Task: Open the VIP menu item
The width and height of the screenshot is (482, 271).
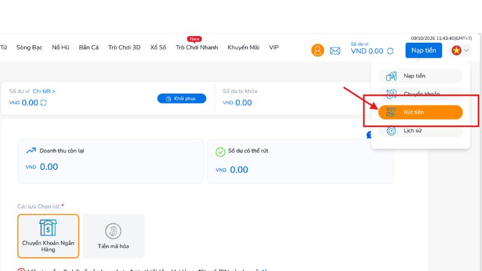Action: click(x=274, y=48)
